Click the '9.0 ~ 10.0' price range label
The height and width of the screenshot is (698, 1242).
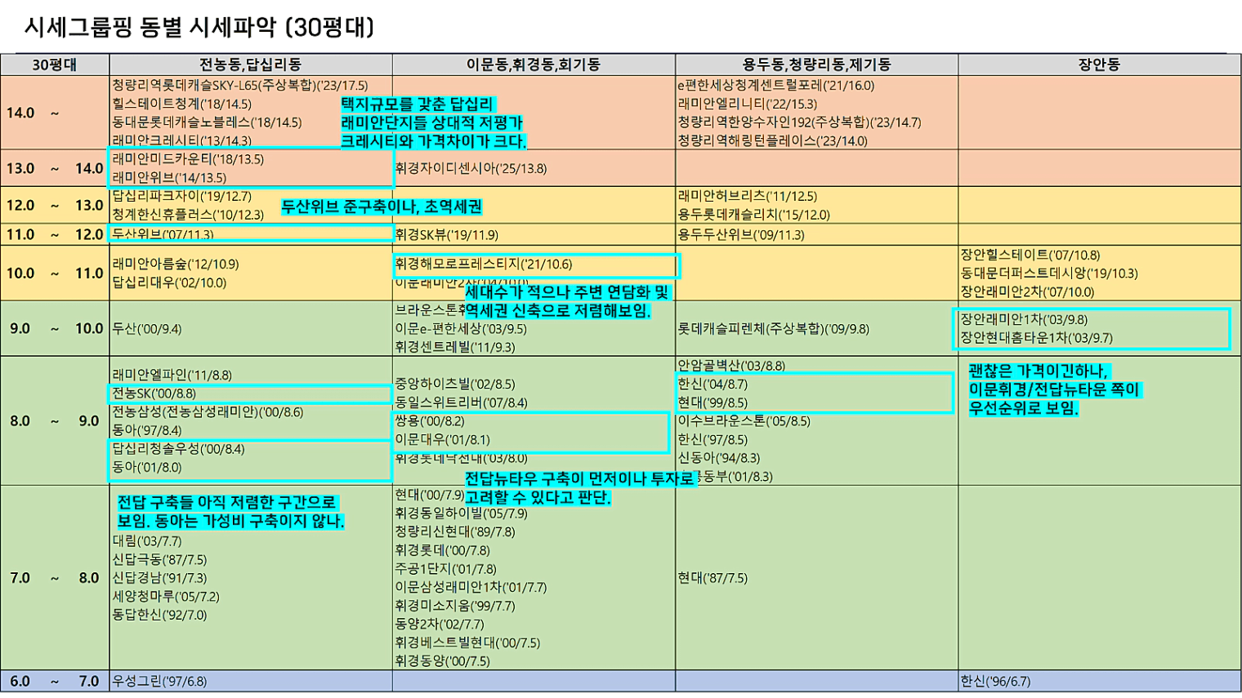[55, 328]
